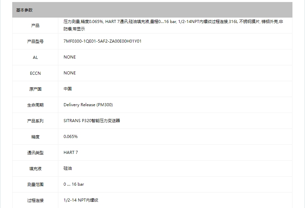Select the 原产国 label cell

point(35,89)
